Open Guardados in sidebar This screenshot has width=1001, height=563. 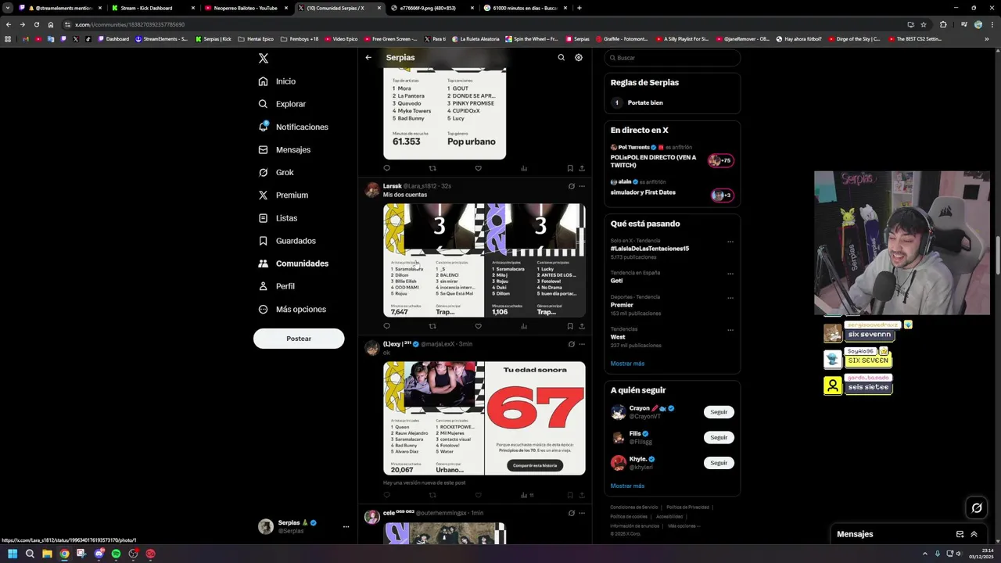[x=287, y=241]
